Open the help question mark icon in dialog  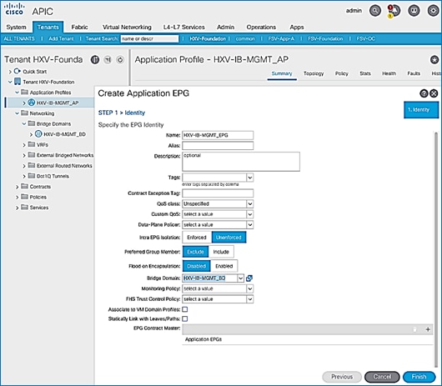424,93
